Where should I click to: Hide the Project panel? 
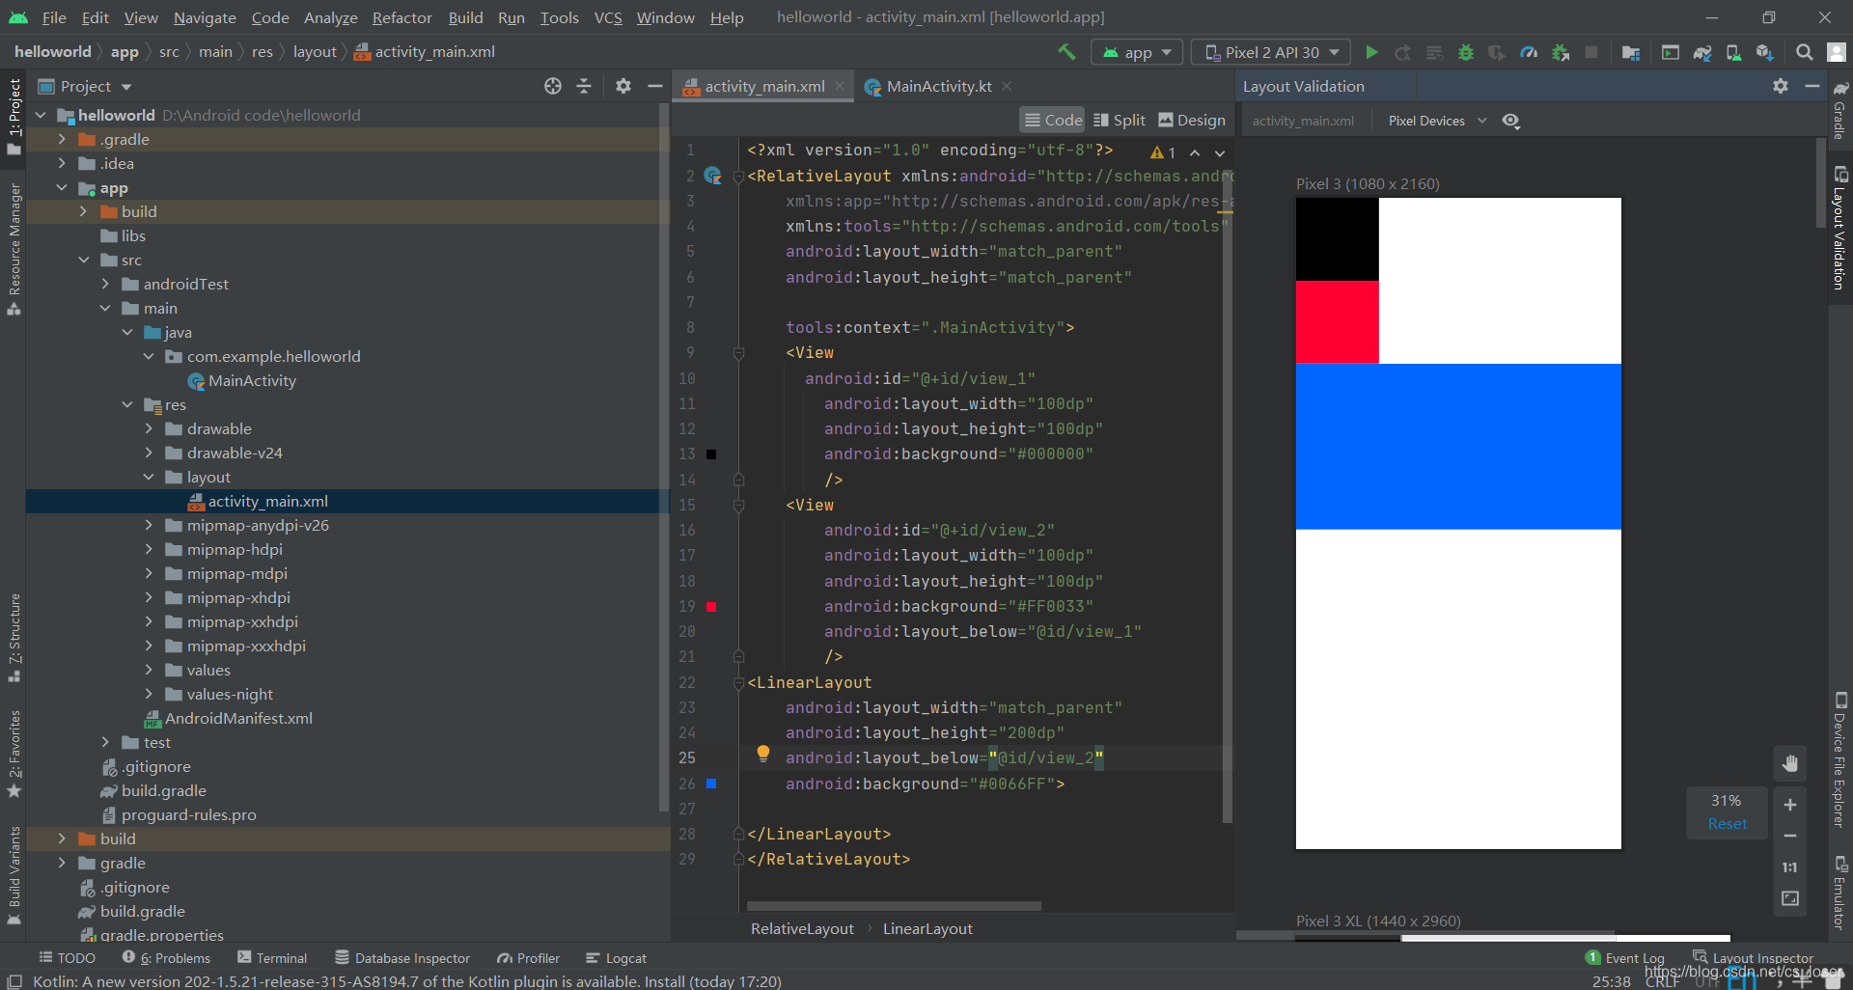tap(654, 86)
